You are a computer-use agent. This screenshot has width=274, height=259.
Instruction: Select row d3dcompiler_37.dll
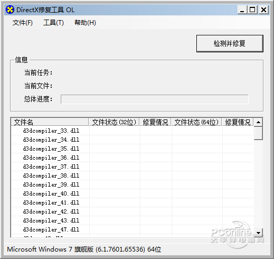(133, 166)
